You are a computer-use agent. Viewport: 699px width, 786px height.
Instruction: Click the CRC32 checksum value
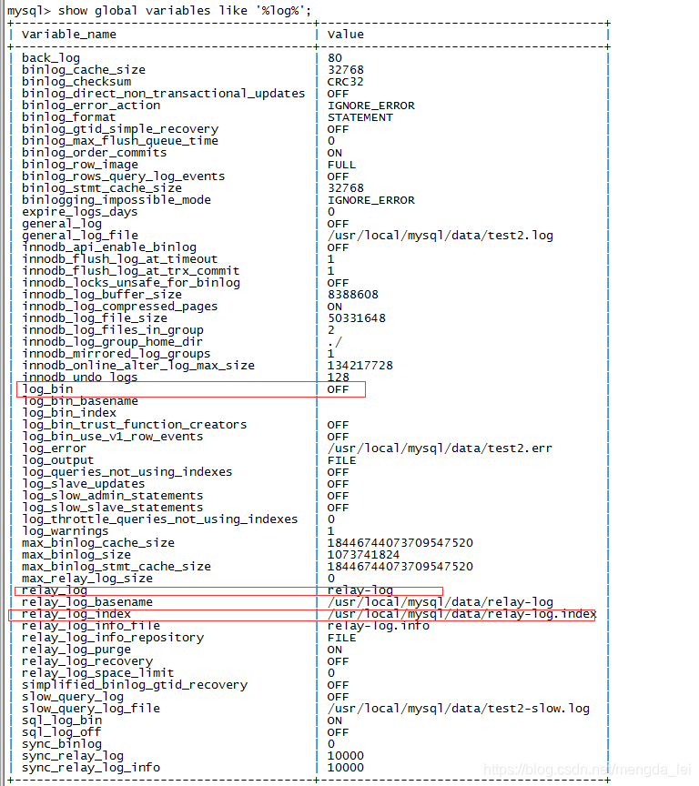346,82
